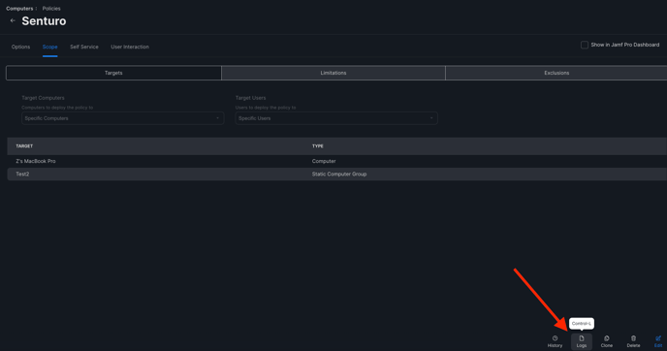The image size is (667, 351).
Task: Open the policy Logs
Action: [x=581, y=341]
